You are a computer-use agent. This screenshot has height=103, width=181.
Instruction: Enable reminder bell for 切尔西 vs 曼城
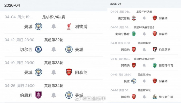point(54,49)
